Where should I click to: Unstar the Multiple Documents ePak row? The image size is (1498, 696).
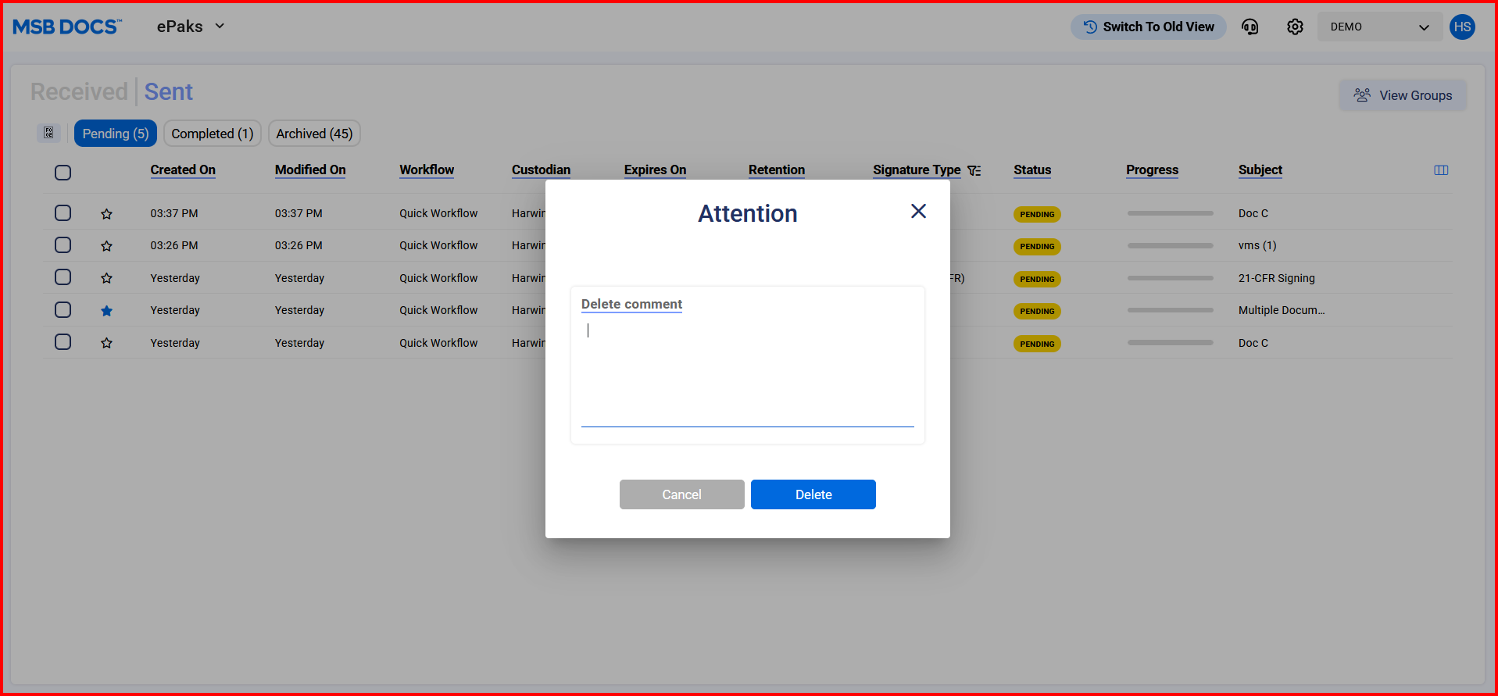(x=107, y=311)
